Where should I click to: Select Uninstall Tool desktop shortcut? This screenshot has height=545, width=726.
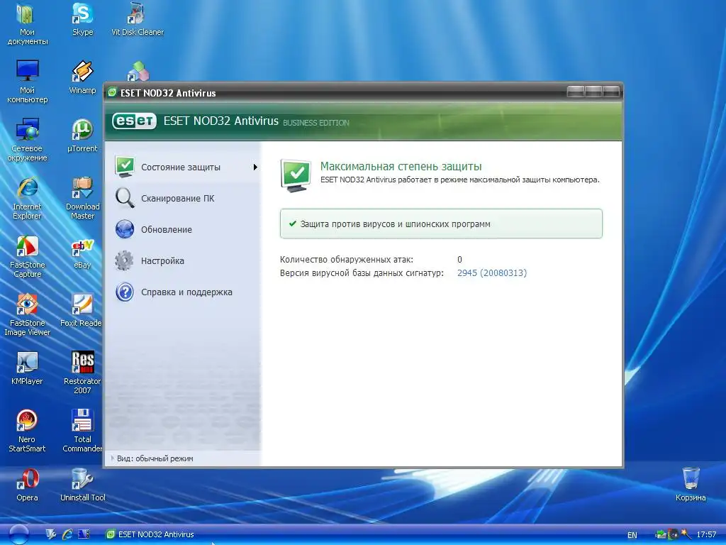(82, 485)
